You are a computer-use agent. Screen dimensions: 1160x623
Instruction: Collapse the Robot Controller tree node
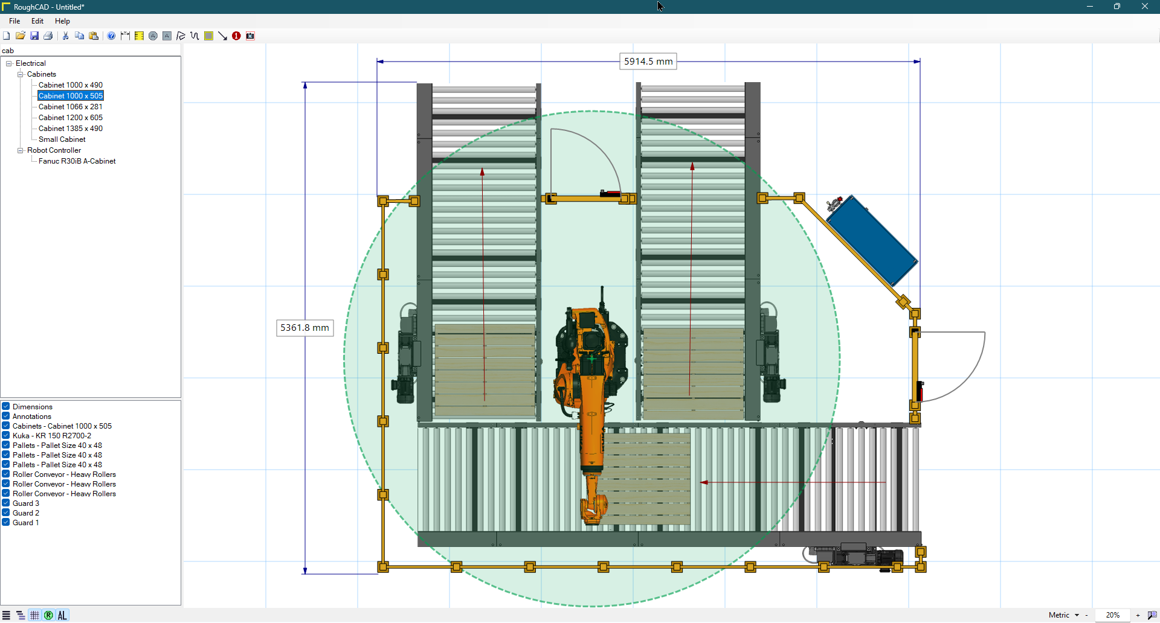point(20,150)
